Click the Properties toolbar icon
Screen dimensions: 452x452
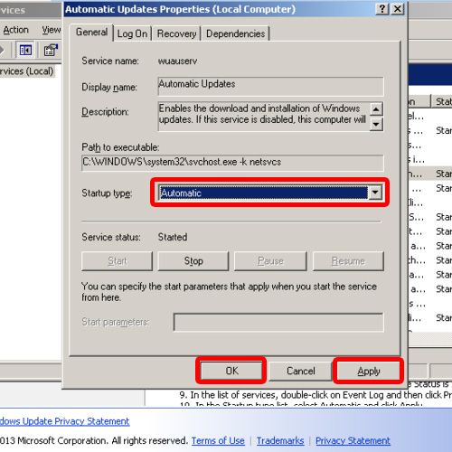click(x=51, y=50)
